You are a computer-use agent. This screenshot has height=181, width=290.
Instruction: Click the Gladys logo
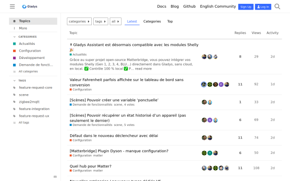(x=29, y=6)
